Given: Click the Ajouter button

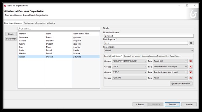Looking at the screenshot, I should pyautogui.click(x=11, y=34).
